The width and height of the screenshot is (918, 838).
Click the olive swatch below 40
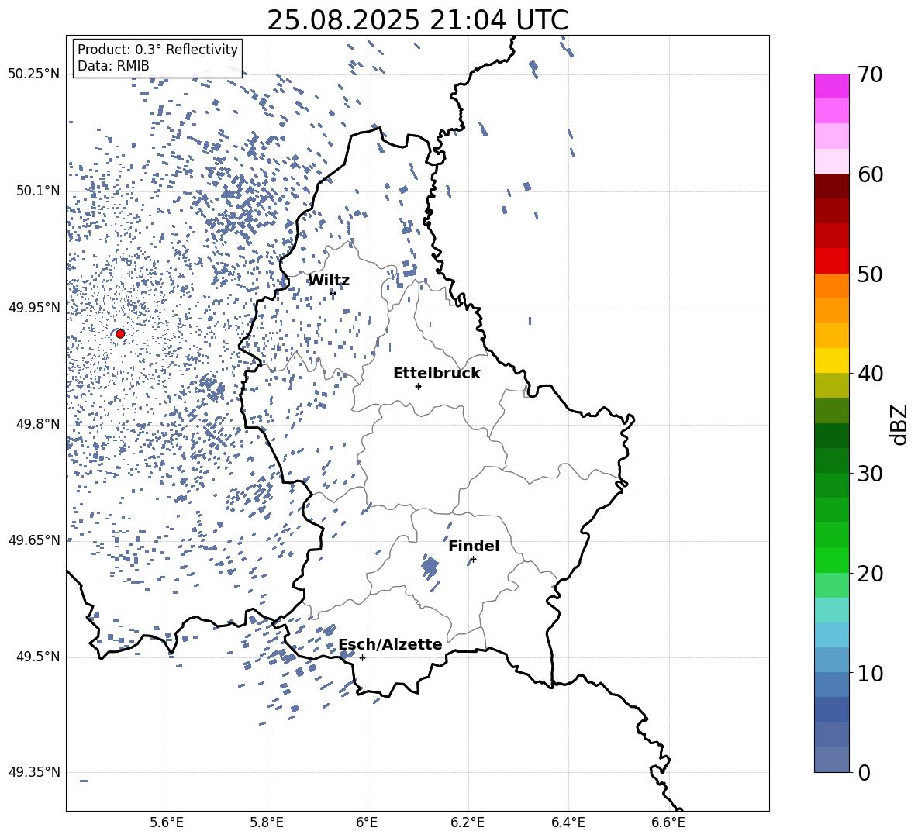[832, 385]
